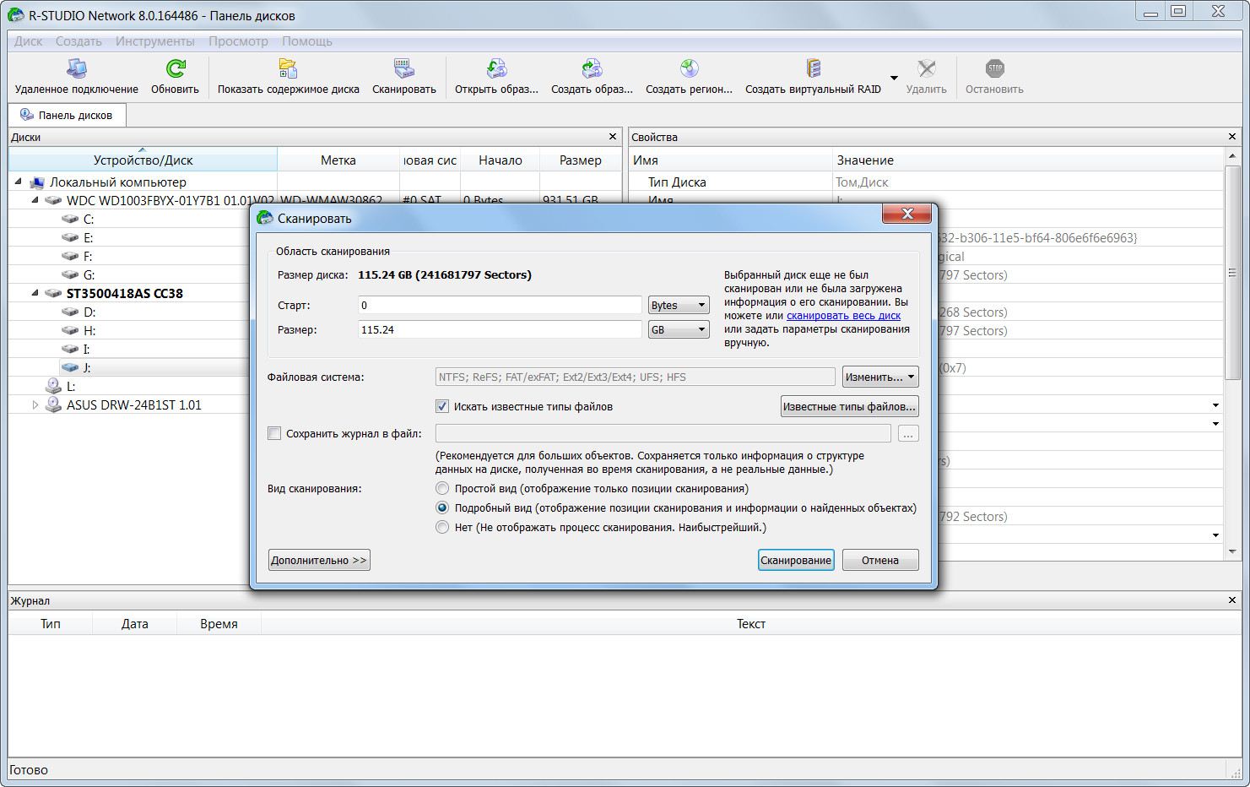Viewport: 1250px width, 787px height.
Task: Click Начало column header
Action: 501,160
